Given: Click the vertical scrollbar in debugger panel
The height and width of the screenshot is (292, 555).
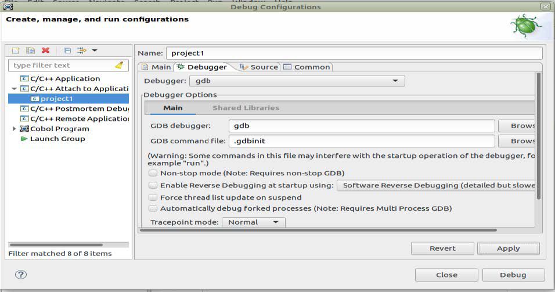Looking at the screenshot, I should pos(539,136).
